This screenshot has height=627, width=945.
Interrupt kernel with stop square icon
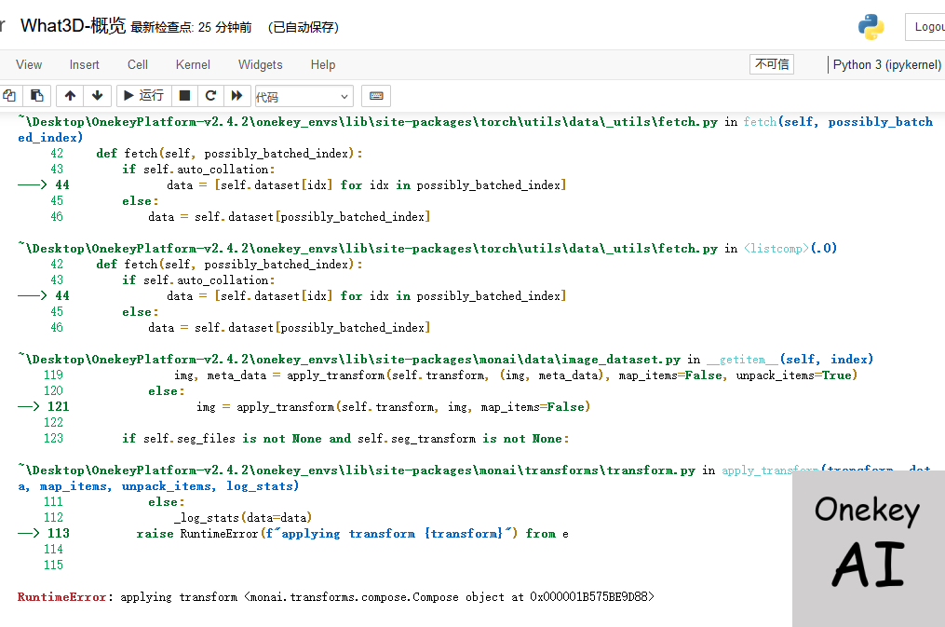(x=184, y=95)
